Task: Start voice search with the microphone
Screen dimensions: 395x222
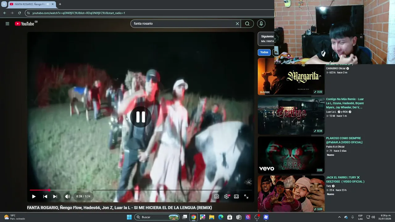Action: click(x=261, y=24)
